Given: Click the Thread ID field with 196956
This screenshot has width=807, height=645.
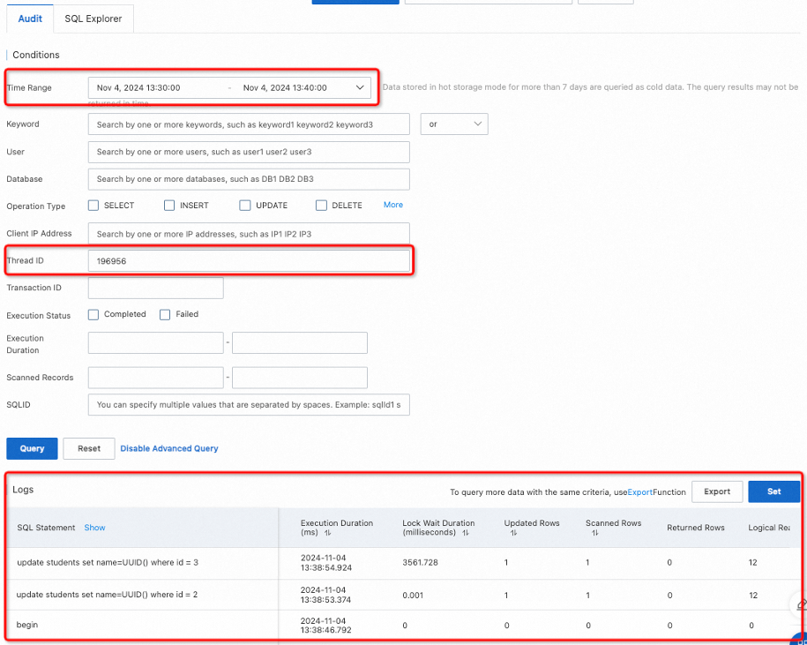Looking at the screenshot, I should 249,261.
